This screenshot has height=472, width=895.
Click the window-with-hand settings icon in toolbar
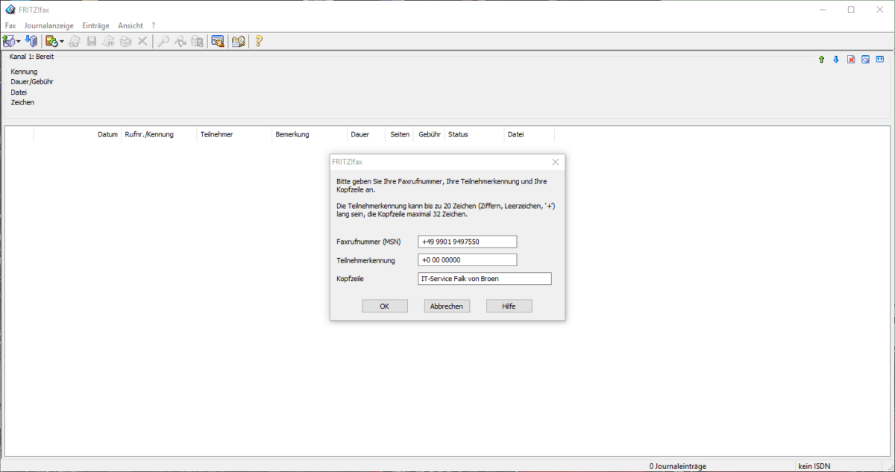pos(218,41)
